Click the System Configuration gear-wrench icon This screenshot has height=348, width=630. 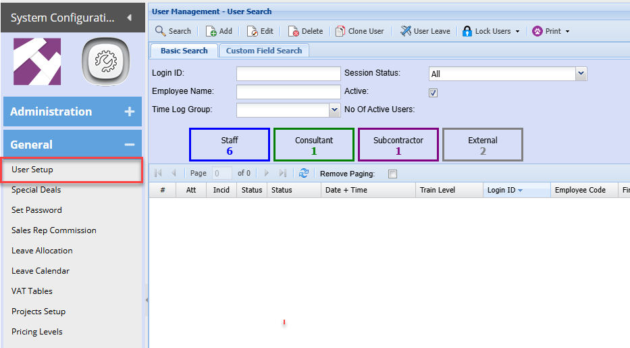105,61
